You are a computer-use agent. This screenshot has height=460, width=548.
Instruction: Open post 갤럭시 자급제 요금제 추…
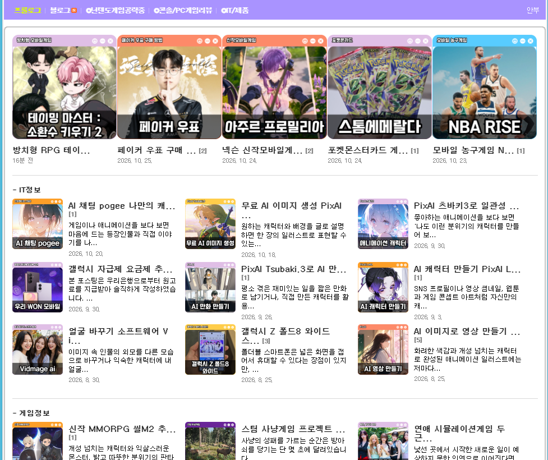tap(121, 269)
